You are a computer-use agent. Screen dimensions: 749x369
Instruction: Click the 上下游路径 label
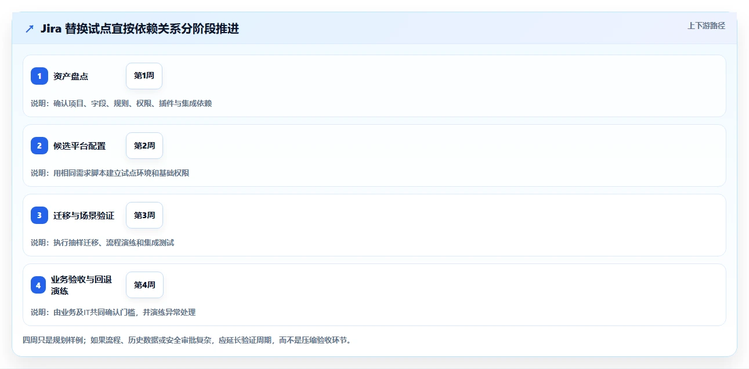[706, 26]
